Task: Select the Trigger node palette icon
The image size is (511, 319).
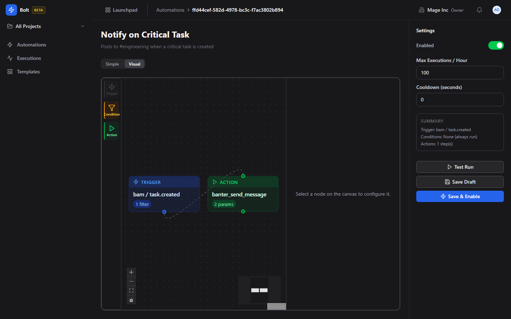Action: pyautogui.click(x=111, y=89)
